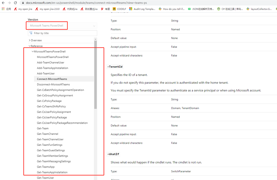The image size is (277, 180).
Task: Open the Get-TeamChannel entry
Action: [47, 134]
